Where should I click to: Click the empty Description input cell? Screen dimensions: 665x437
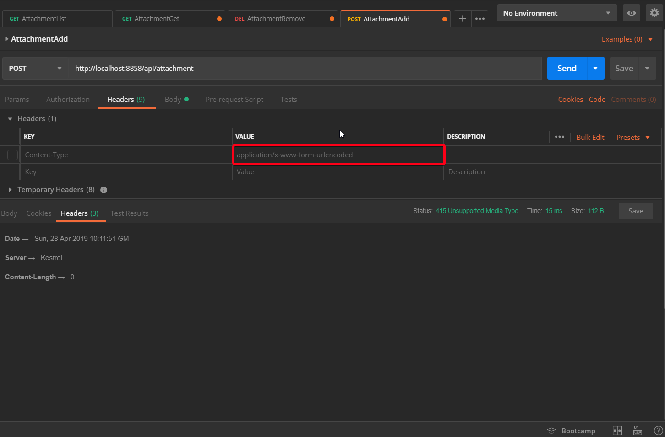[x=553, y=172]
